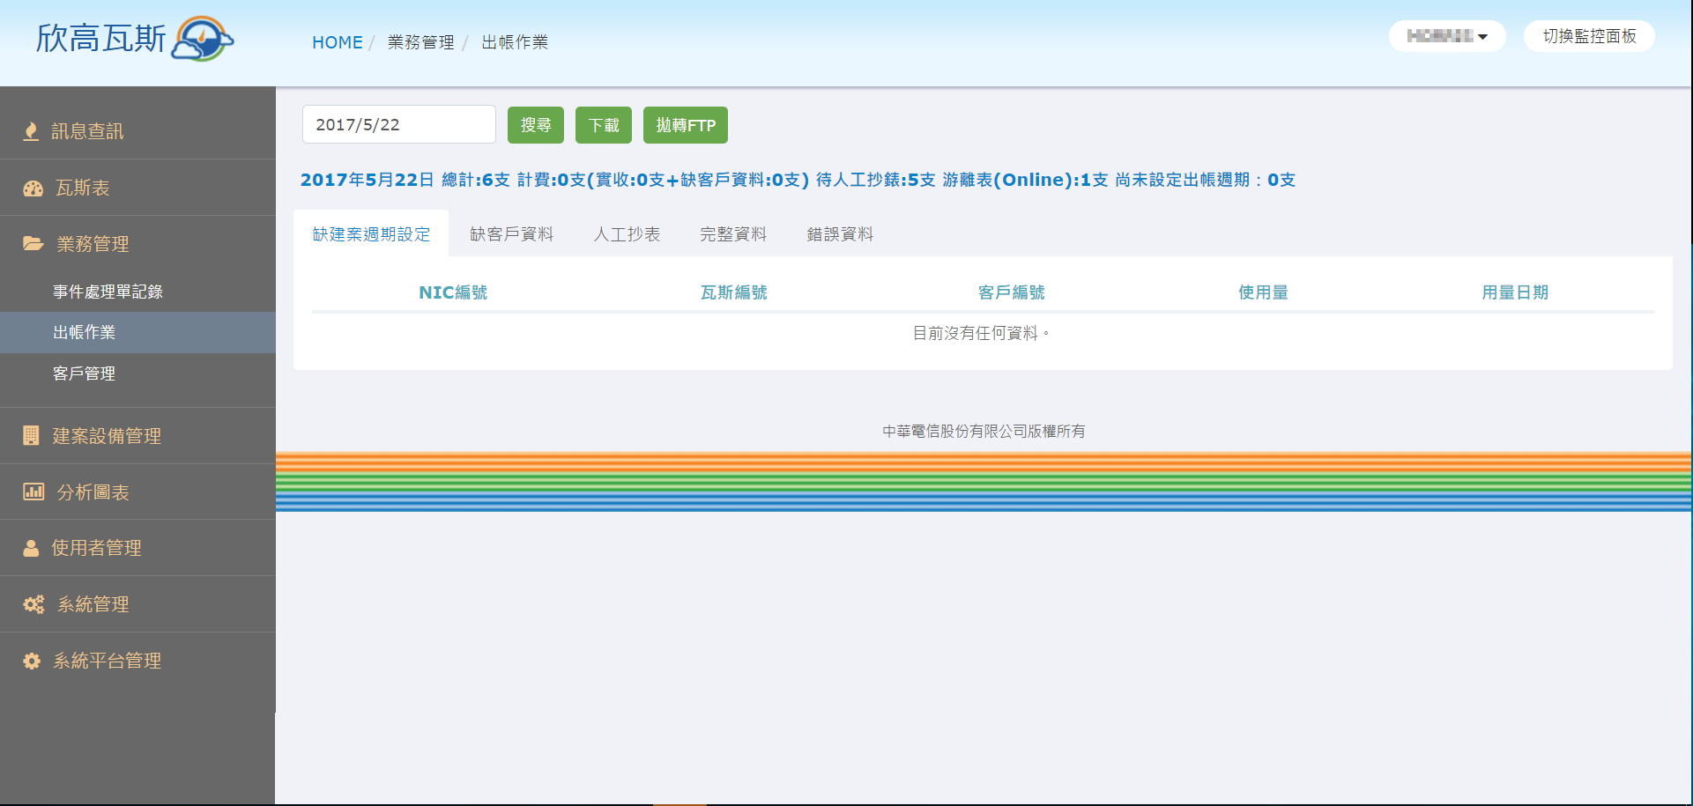Viewport: 1693px width, 806px height.
Task: Open 客戶管理 submenu item
Action: tap(137, 373)
